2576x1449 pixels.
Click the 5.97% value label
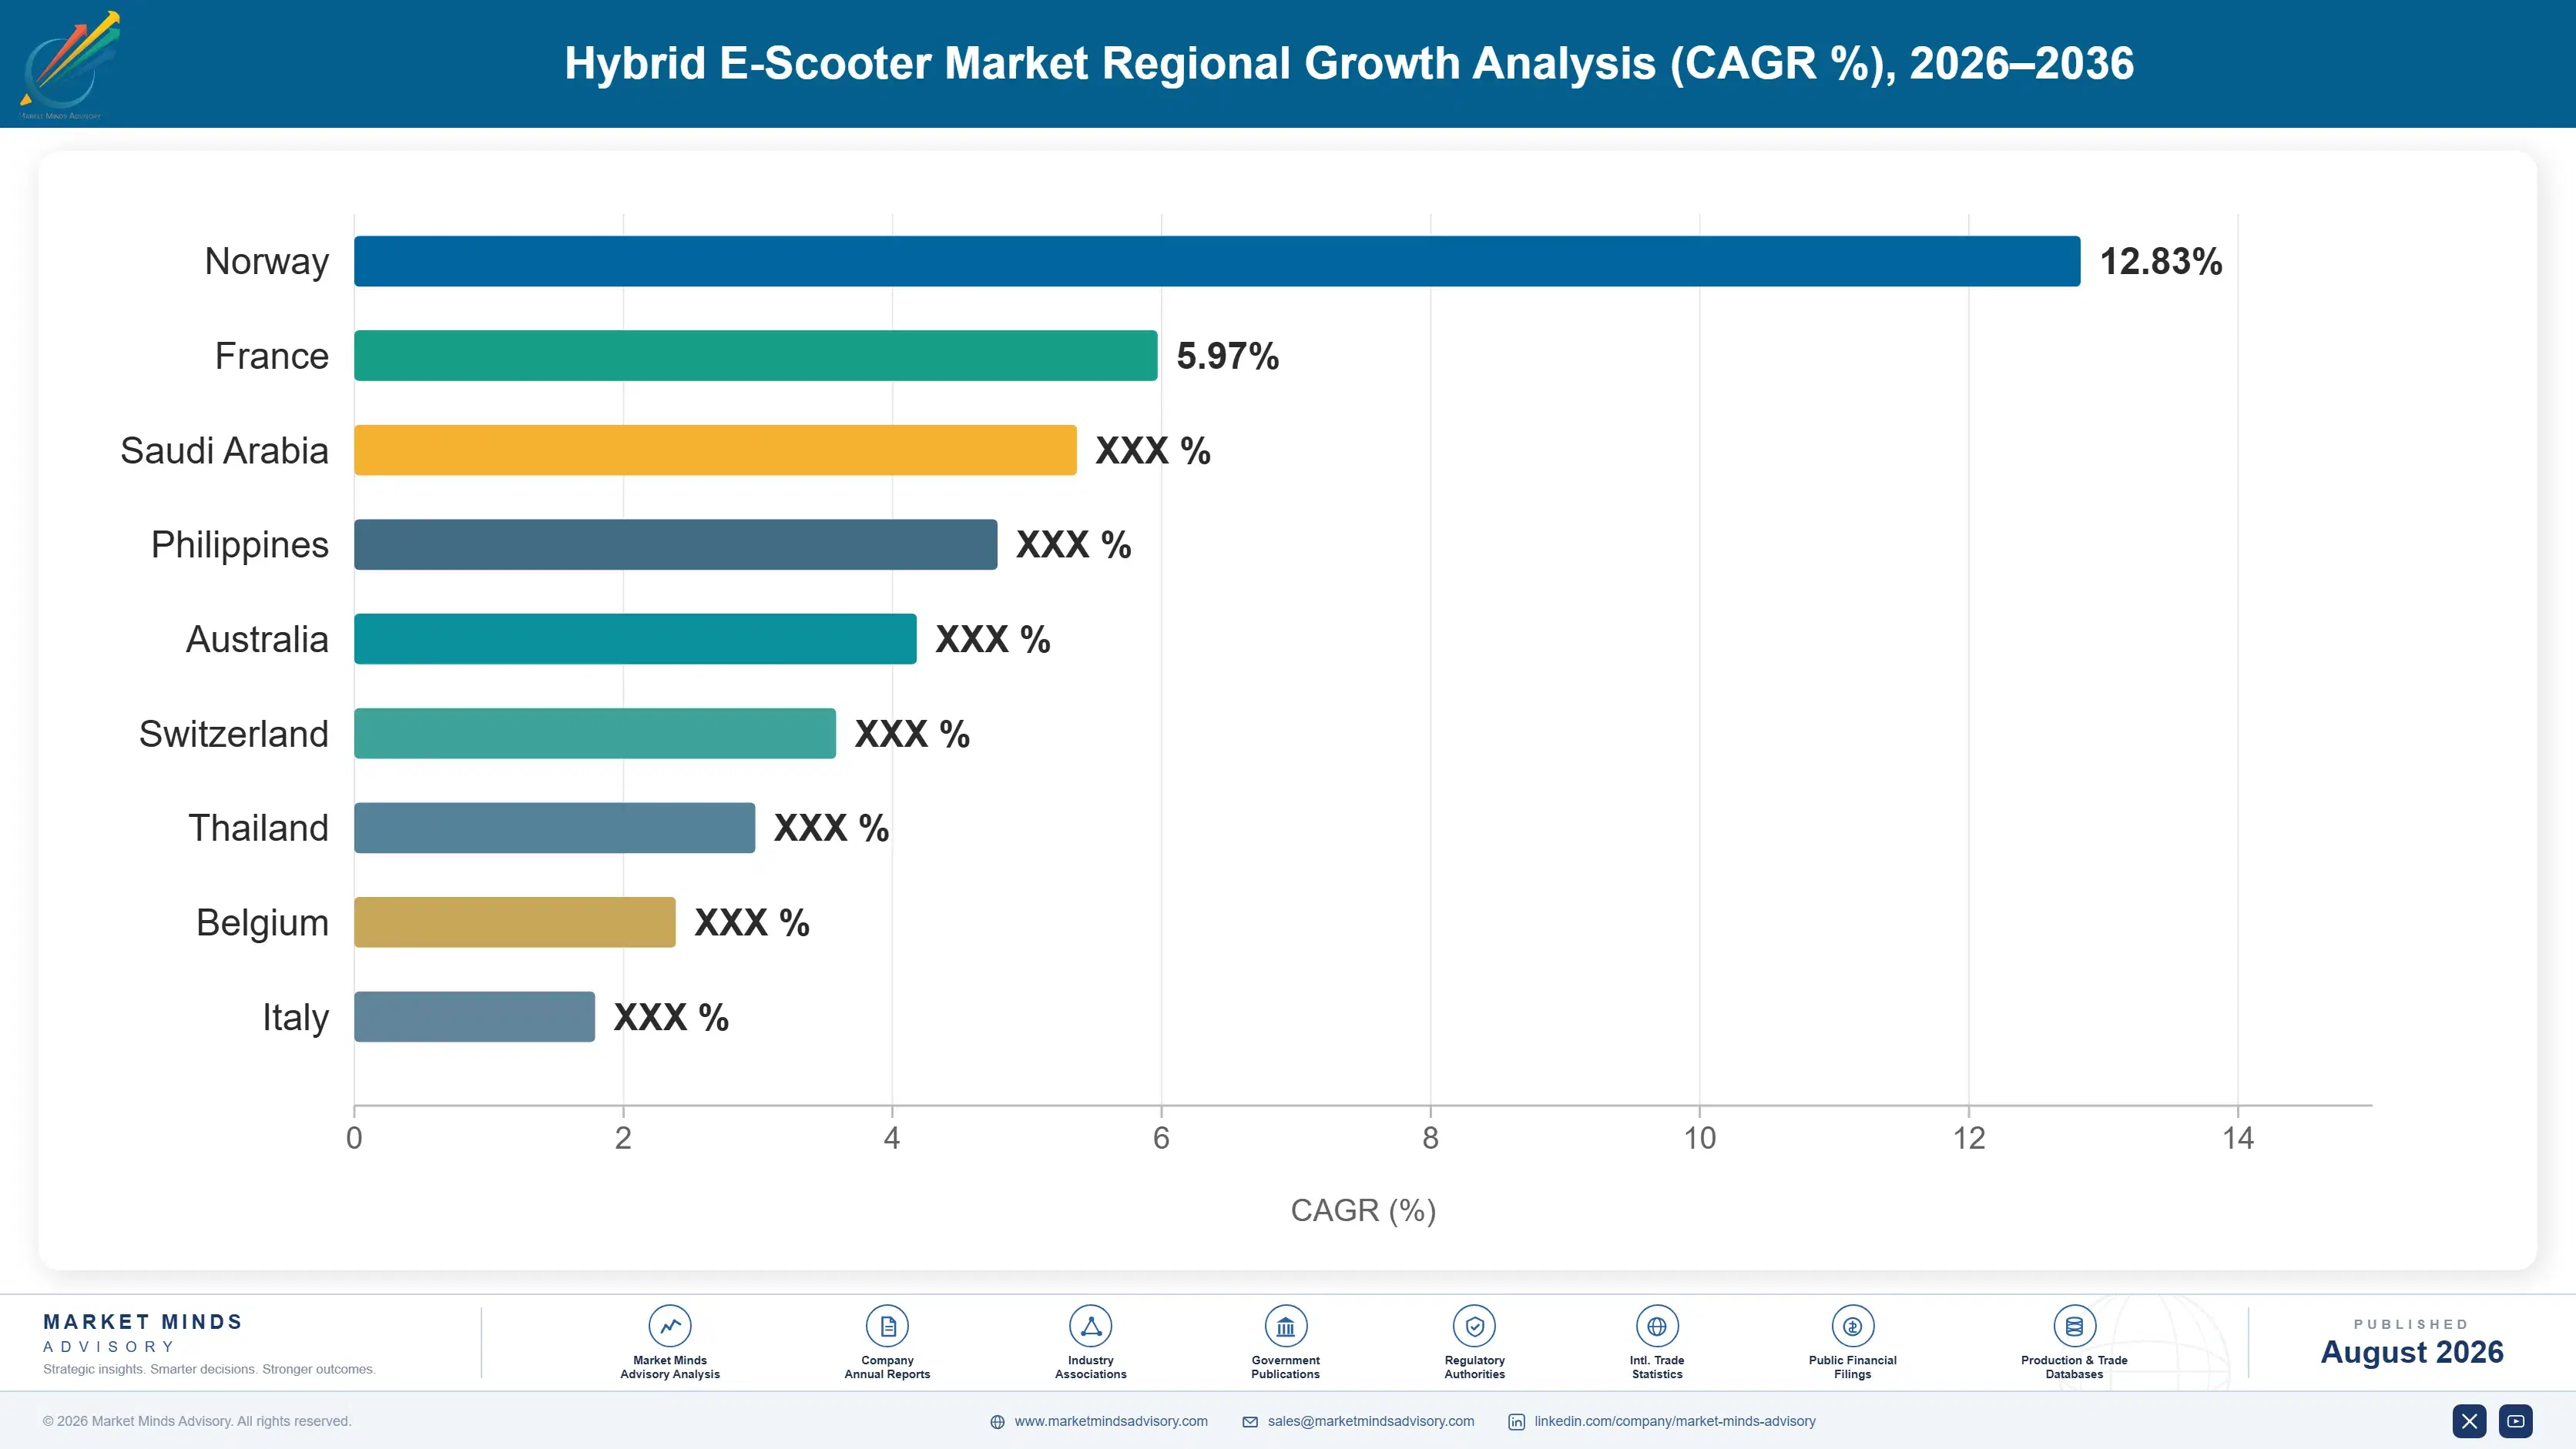pyautogui.click(x=1228, y=356)
